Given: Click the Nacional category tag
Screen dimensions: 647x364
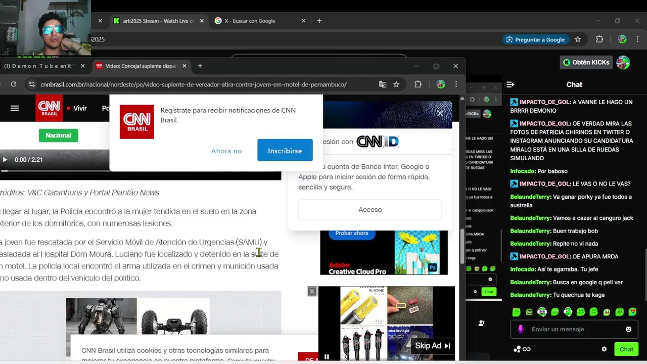Looking at the screenshot, I should (x=58, y=135).
